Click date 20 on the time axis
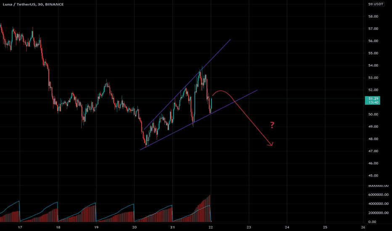Viewport: 392px width, 231px height. (x=134, y=227)
